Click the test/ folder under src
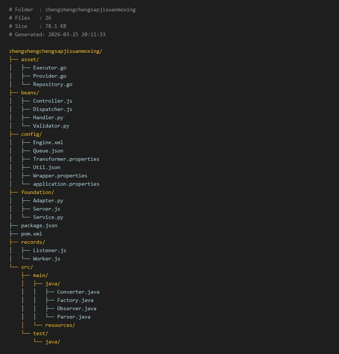The width and height of the screenshot is (339, 354). (x=40, y=334)
